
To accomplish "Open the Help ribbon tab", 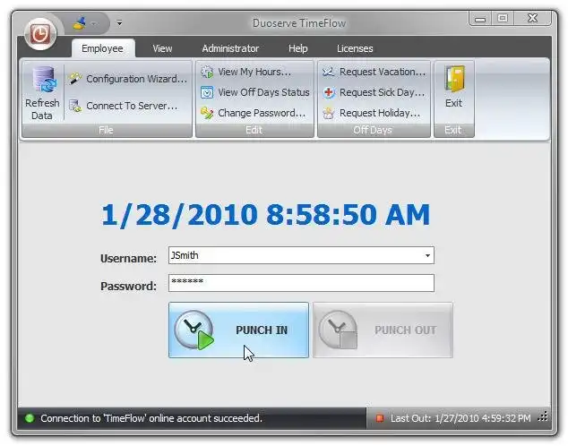I will (298, 48).
